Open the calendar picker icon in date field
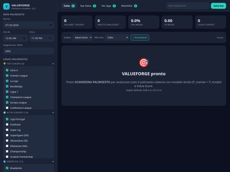The image size is (230, 172). coord(50,25)
